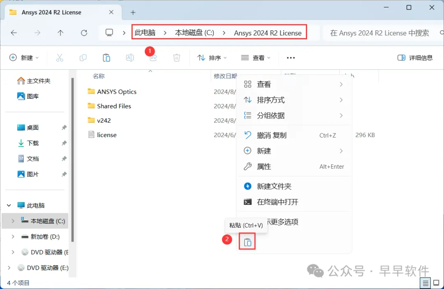Open 下载 in sidebar
Screen dimensions: 444x289
click(x=28, y=143)
